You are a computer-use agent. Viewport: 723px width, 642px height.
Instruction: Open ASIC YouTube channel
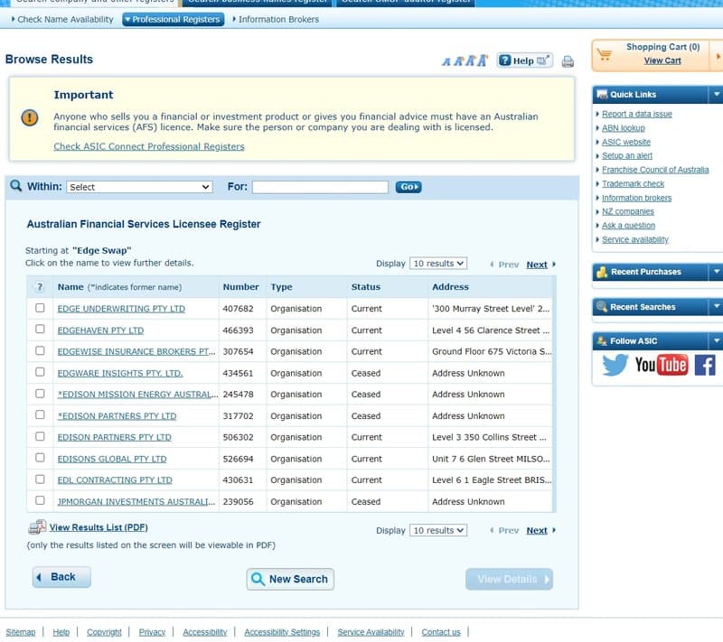pyautogui.click(x=662, y=365)
